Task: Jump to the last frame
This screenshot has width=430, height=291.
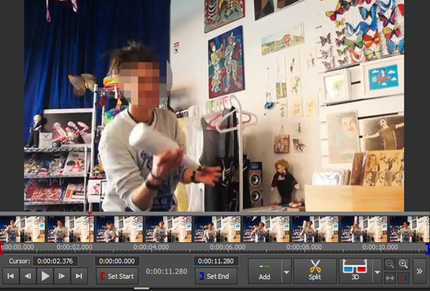Action: [x=79, y=276]
